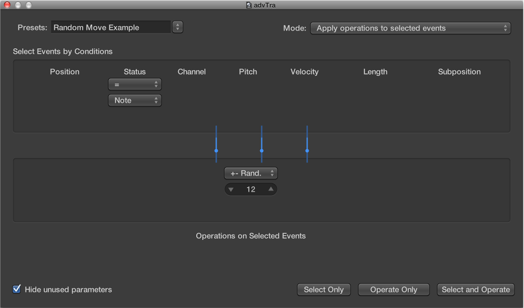Click the Operations on Selected Events label

click(x=251, y=236)
